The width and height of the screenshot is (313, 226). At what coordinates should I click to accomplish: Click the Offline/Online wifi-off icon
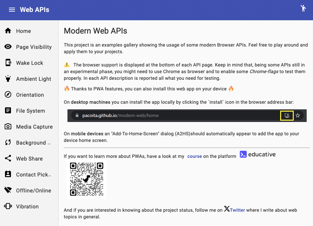point(8,190)
